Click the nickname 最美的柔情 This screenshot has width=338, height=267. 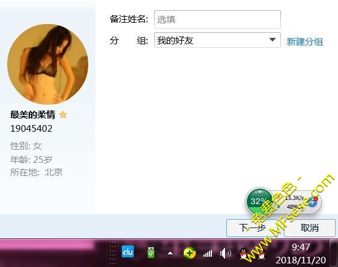pyautogui.click(x=32, y=114)
